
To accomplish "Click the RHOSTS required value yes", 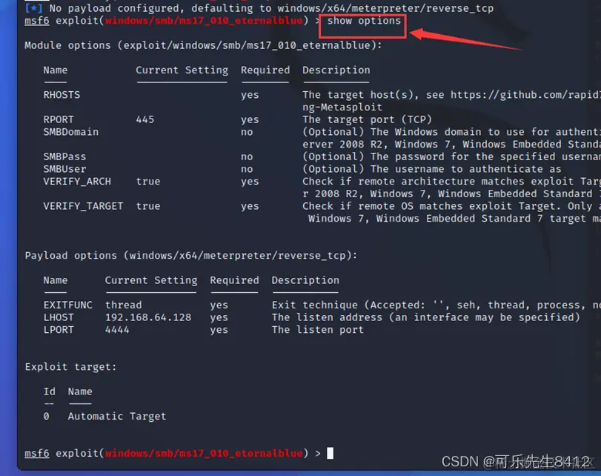I will point(250,95).
